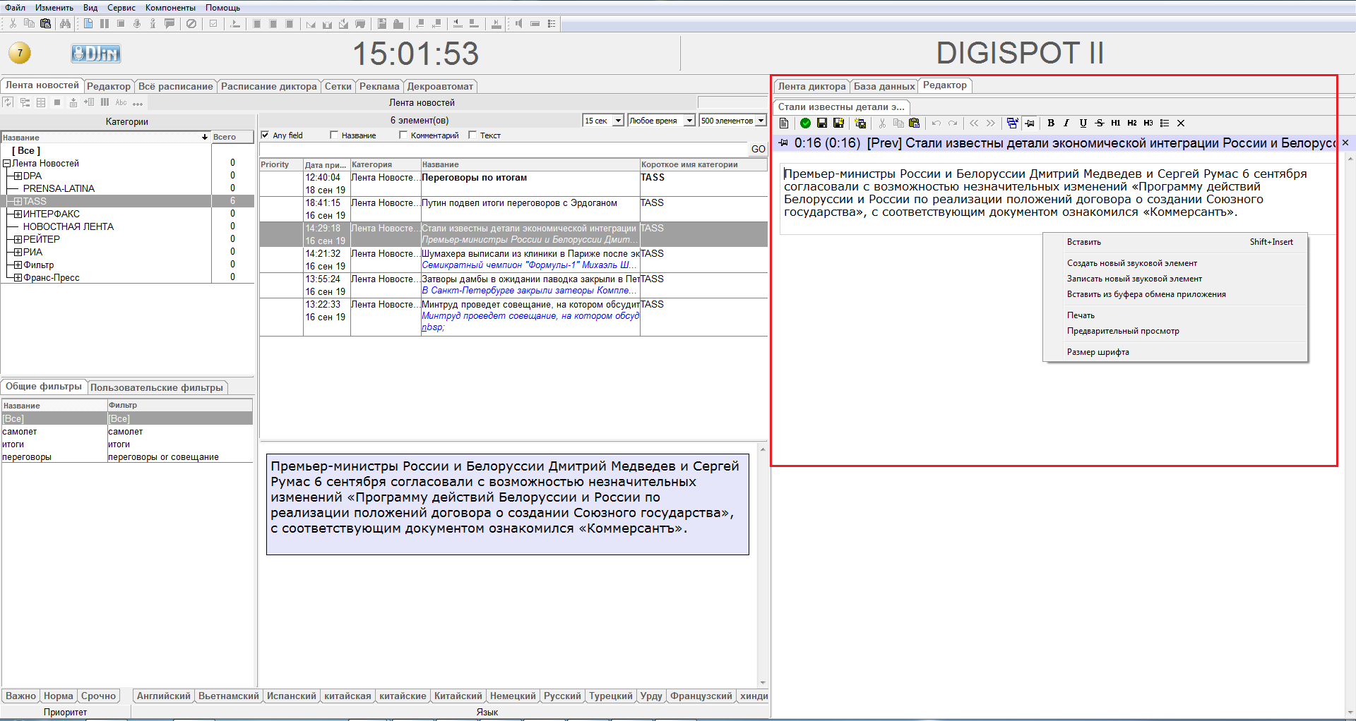The height and width of the screenshot is (721, 1356).
Task: Open the 500 элементов count dropdown
Action: pos(761,121)
